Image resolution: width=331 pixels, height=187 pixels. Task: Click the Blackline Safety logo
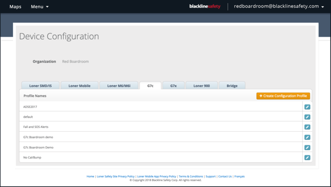click(205, 6)
